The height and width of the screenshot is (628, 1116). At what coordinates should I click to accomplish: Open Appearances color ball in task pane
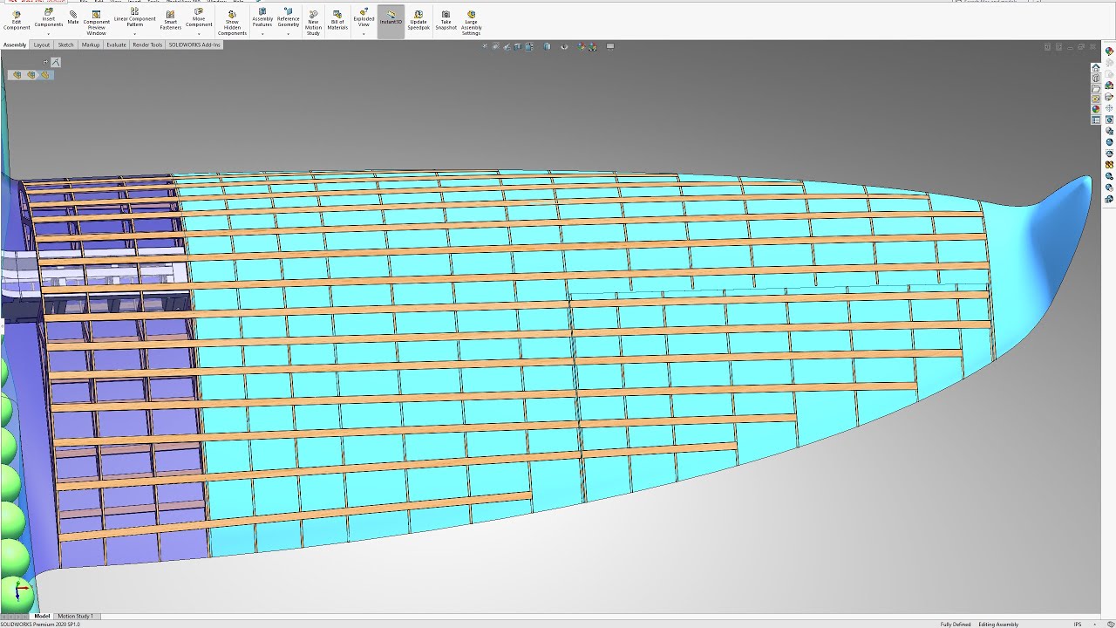coord(1096,110)
